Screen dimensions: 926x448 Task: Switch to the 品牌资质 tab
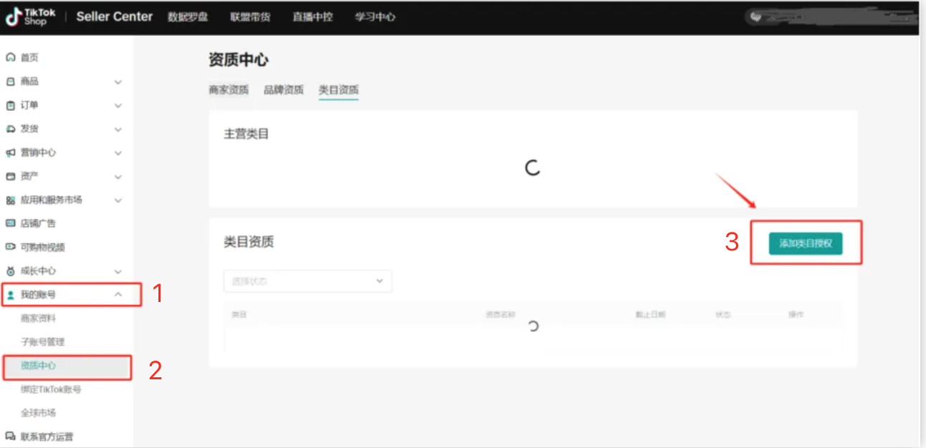tap(283, 90)
